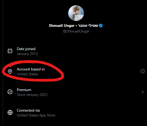This screenshot has height=126, width=147.
Task: Select United States App Store text
Action: (36, 115)
